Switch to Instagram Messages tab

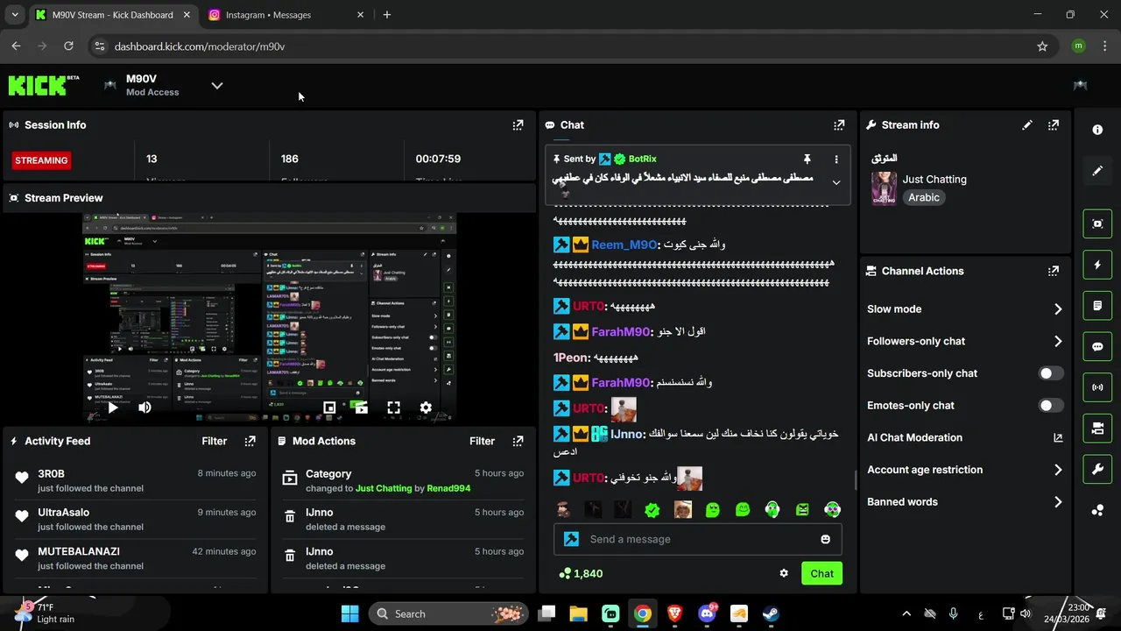[287, 15]
